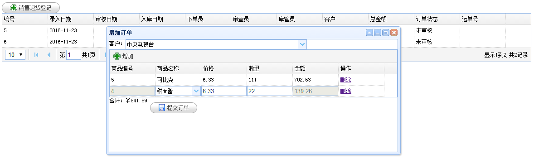Screen dimensions: 534x163
Task: Go to first page pagination icon
Action: click(x=36, y=55)
